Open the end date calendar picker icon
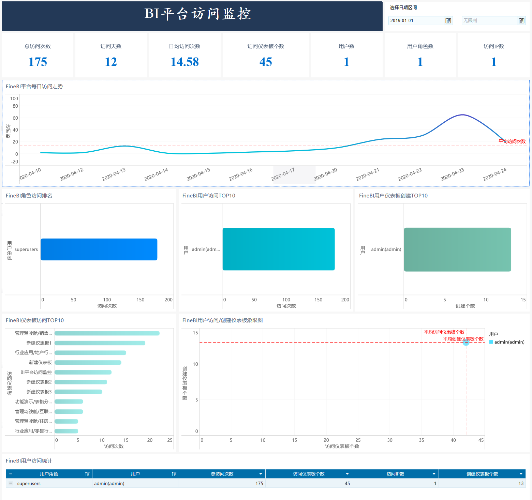The width and height of the screenshot is (532, 500). 521,21
